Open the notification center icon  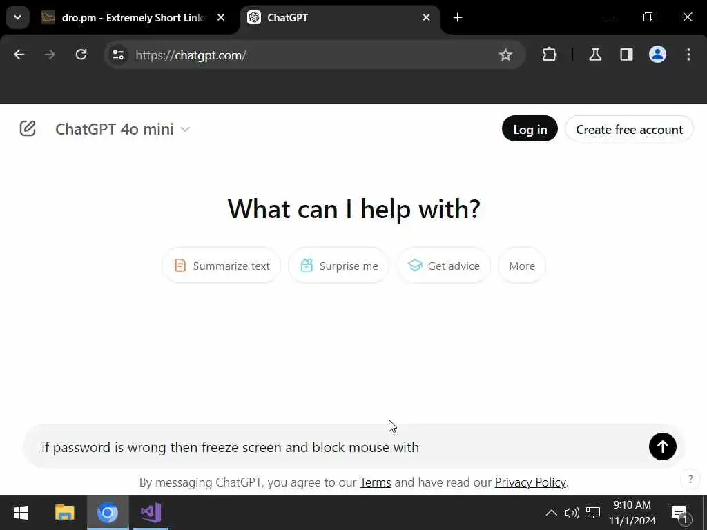pos(681,513)
